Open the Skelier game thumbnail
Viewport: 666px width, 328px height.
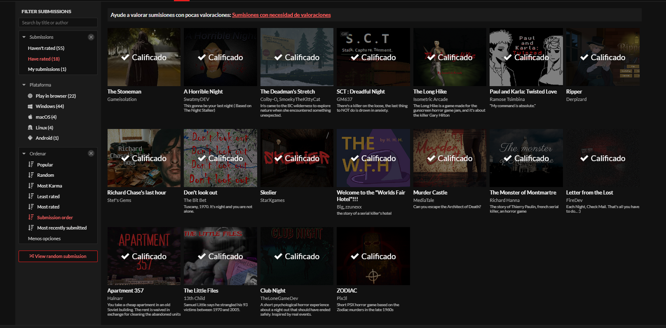(x=297, y=158)
